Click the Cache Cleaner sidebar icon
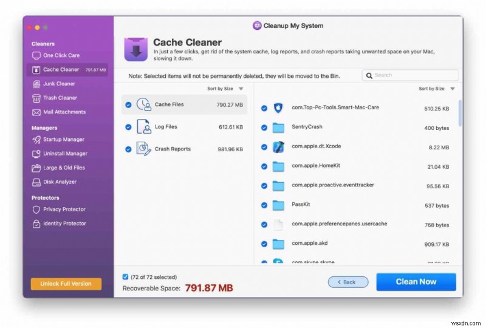 (36, 70)
